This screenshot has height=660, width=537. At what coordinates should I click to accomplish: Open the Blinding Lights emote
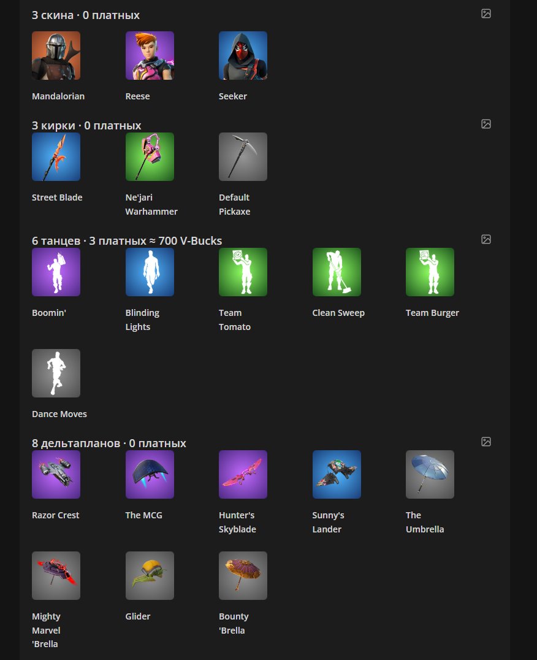coord(150,272)
